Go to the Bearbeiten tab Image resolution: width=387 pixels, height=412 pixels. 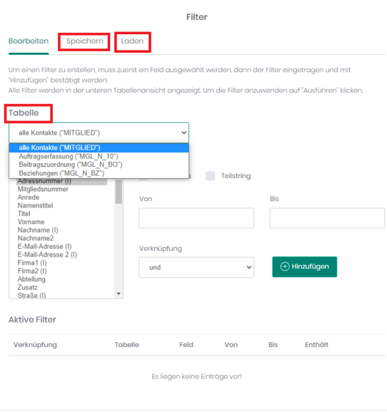point(28,41)
